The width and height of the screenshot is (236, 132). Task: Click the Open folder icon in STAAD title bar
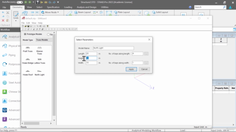tap(42, 2)
